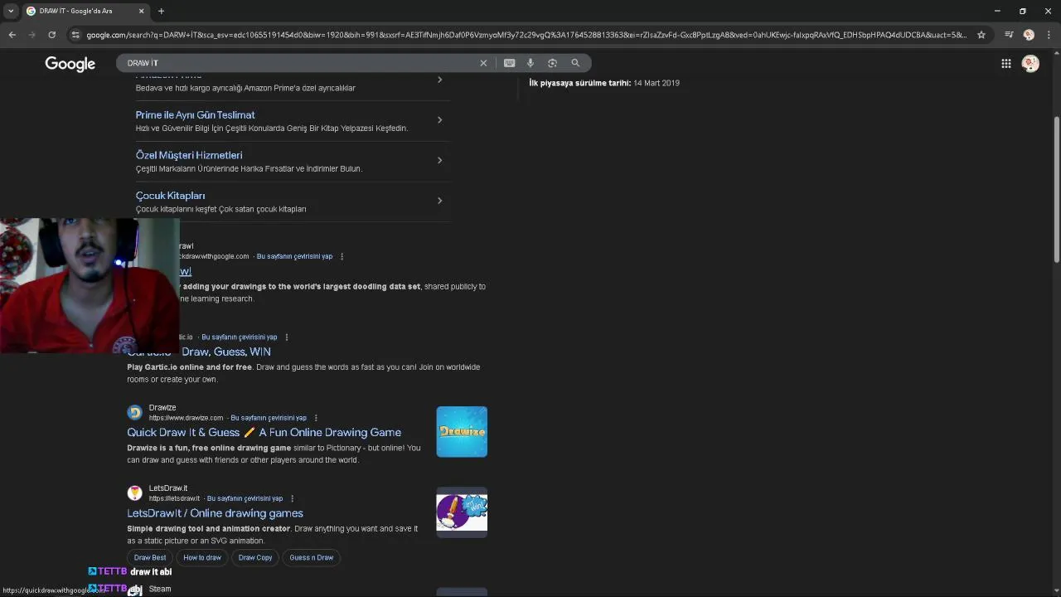Translate the Drawize page via Bu sayfanın çevirisini yap
The height and width of the screenshot is (597, 1061).
point(269,418)
